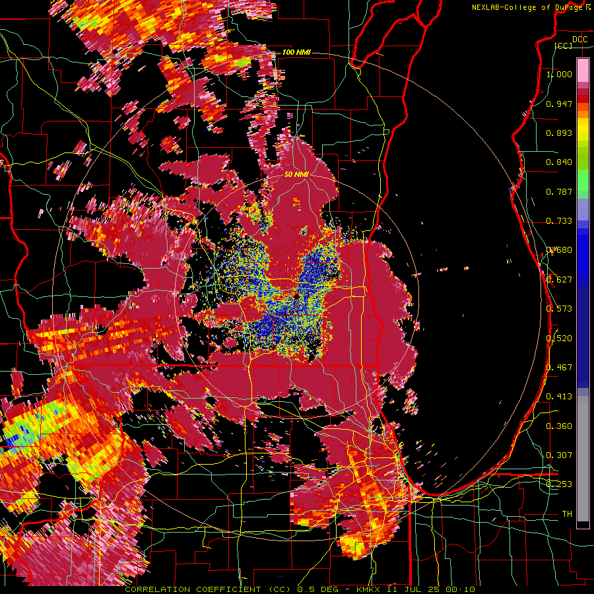Click the 0.627 scale value
The image size is (594, 594).
click(x=559, y=280)
